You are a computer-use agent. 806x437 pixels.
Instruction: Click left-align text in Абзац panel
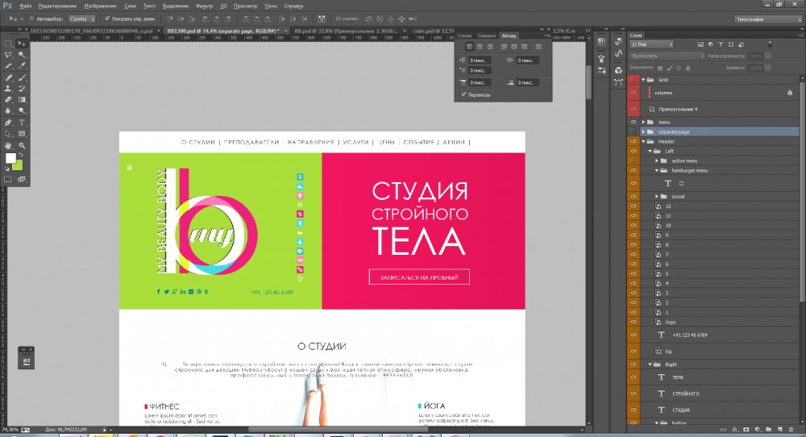(469, 46)
